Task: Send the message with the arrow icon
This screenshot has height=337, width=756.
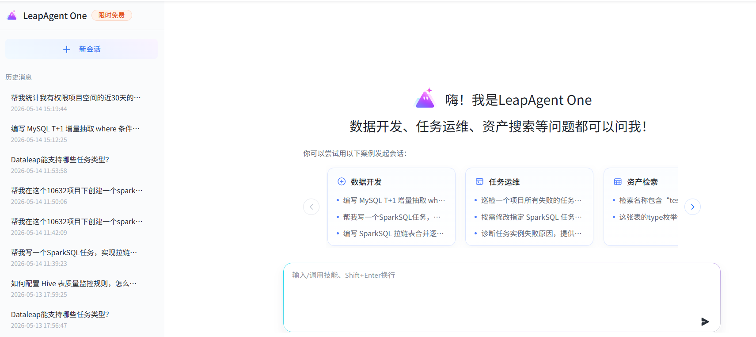Action: [x=705, y=322]
